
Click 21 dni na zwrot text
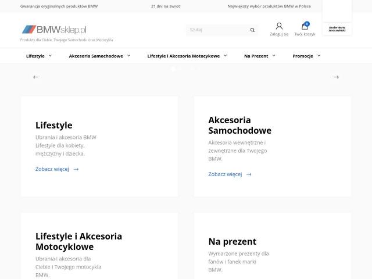[166, 6]
